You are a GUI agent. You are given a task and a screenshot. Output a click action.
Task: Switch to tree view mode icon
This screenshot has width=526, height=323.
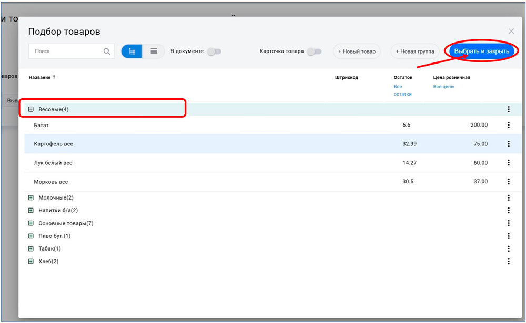pyautogui.click(x=132, y=51)
